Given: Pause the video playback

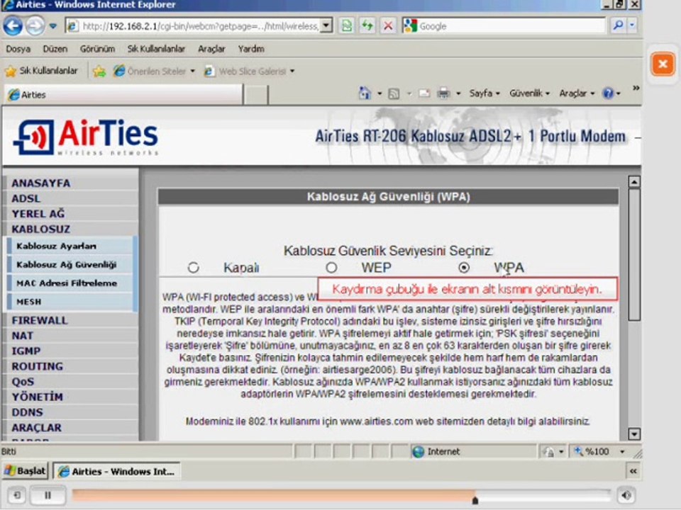Looking at the screenshot, I should tap(48, 495).
